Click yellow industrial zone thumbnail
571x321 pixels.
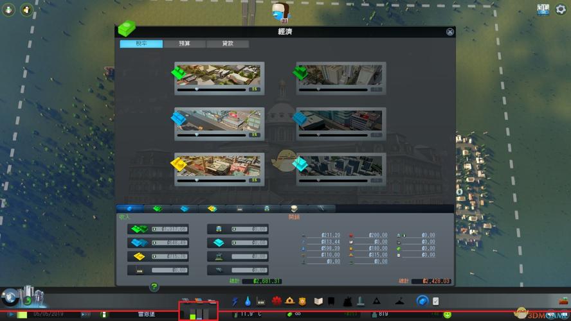click(x=219, y=166)
